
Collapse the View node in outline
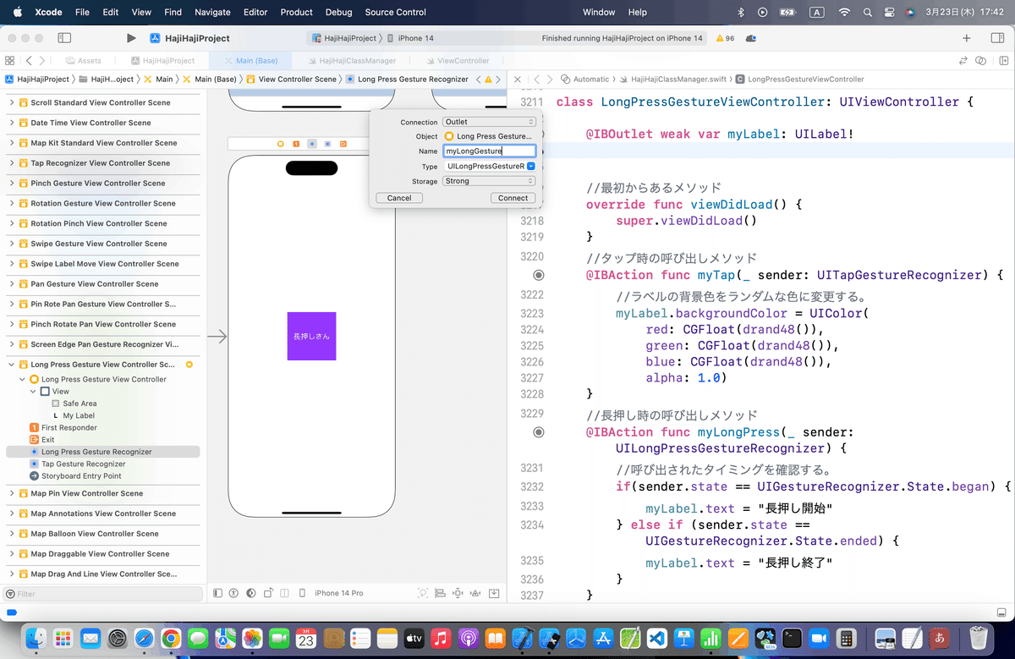coord(34,392)
